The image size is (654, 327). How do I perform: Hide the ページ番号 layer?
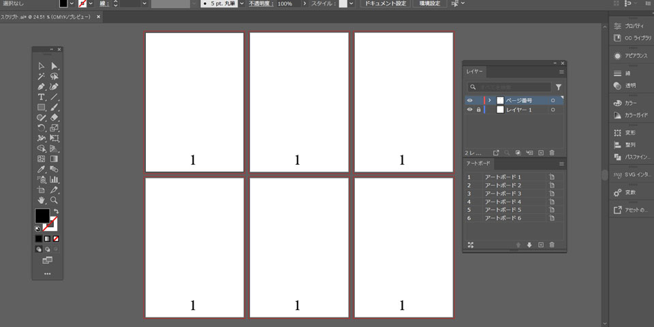469,100
